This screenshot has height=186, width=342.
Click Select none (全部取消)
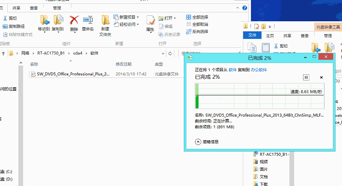pos(197,24)
